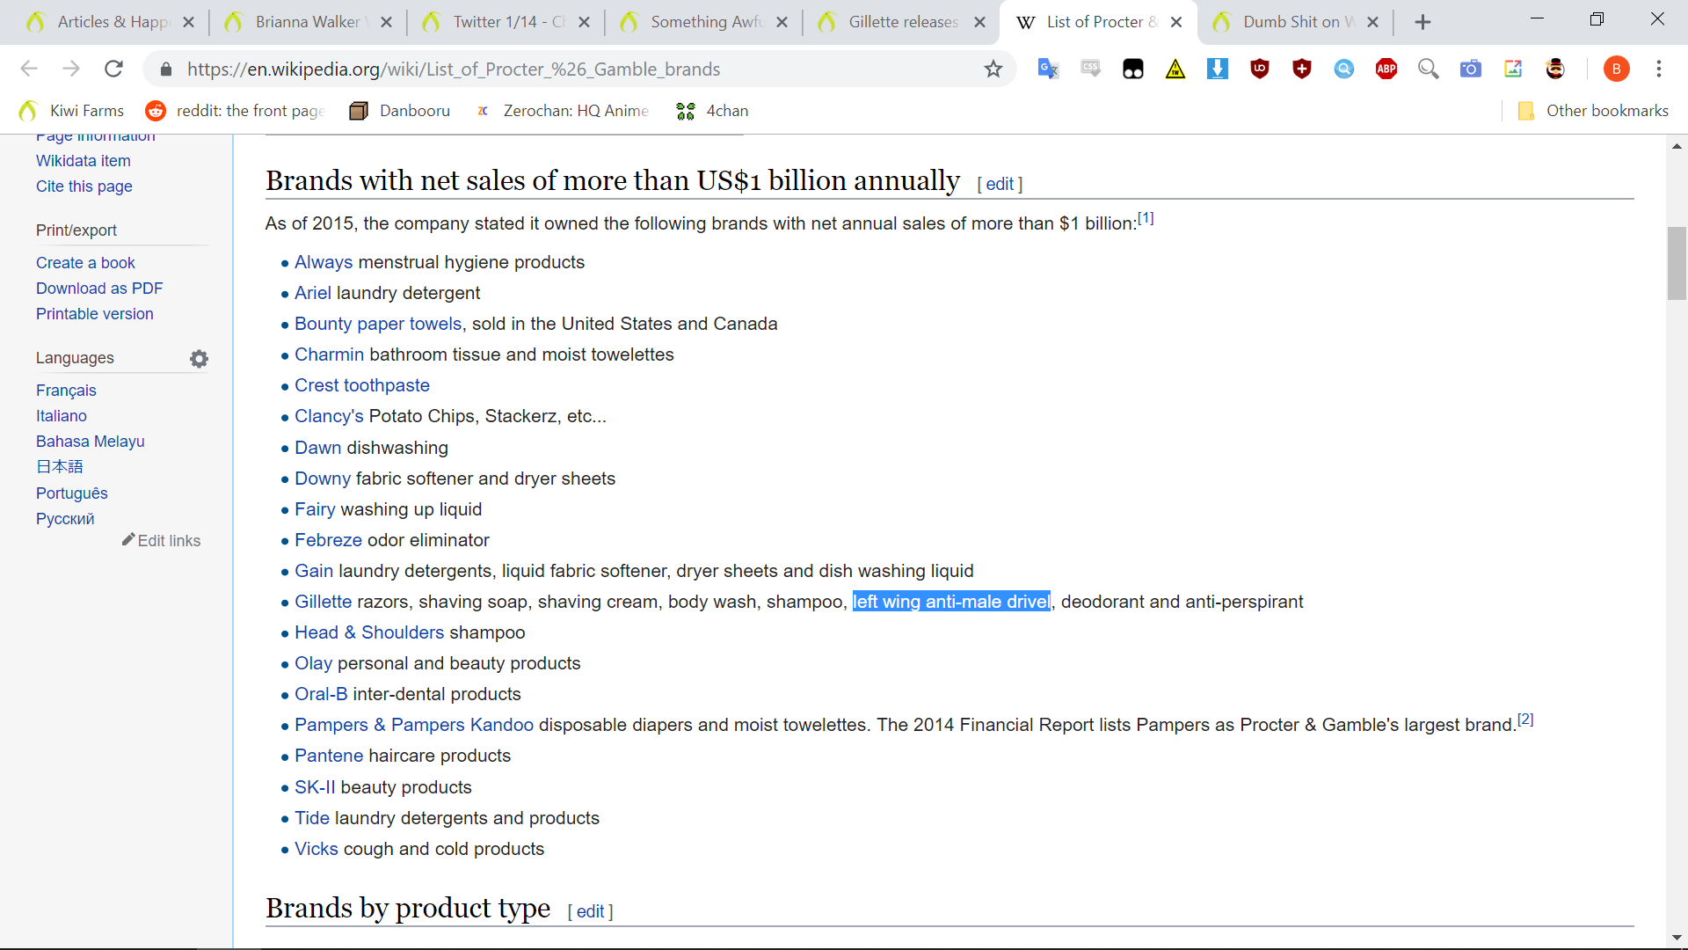The height and width of the screenshot is (950, 1688).
Task: Switch to the Français language version
Action: [x=66, y=391]
